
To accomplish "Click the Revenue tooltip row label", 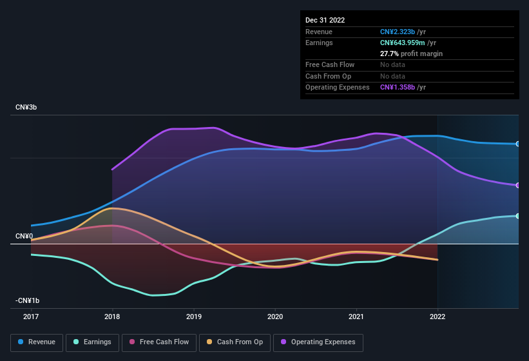I will click(319, 32).
